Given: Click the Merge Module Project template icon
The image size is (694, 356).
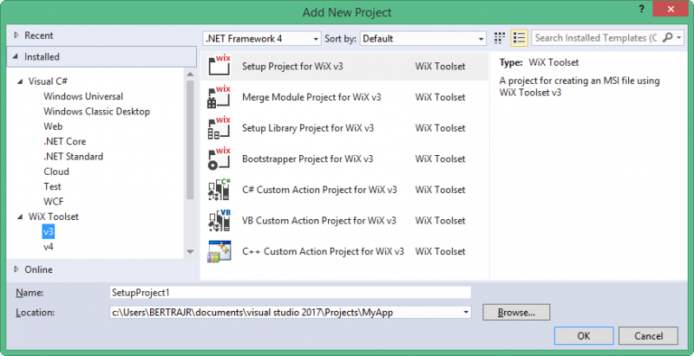Looking at the screenshot, I should coord(219,97).
